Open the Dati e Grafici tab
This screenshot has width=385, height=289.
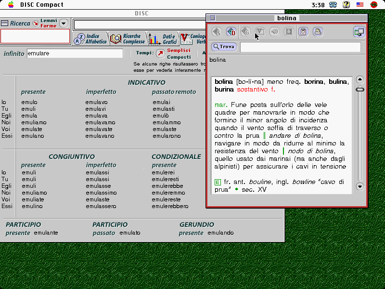(x=163, y=39)
